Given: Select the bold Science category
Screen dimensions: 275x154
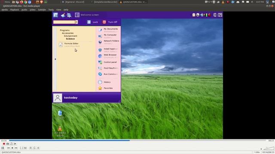Looking at the screenshot, I should [70, 39].
